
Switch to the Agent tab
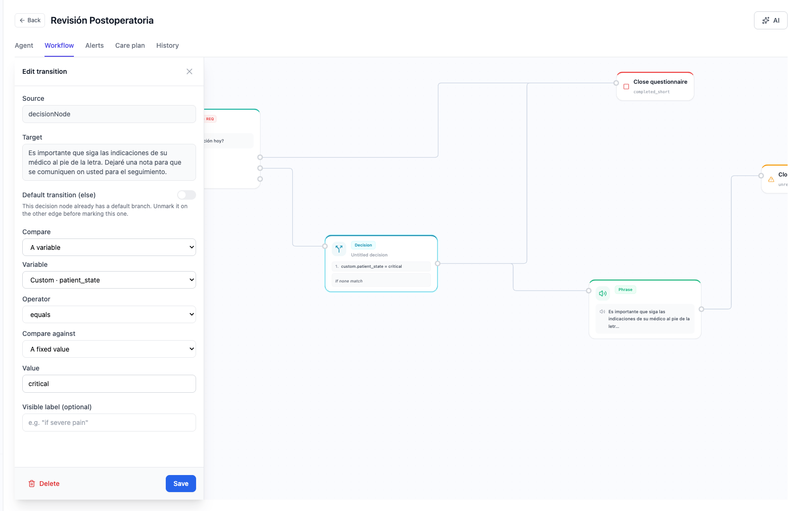pyautogui.click(x=24, y=45)
